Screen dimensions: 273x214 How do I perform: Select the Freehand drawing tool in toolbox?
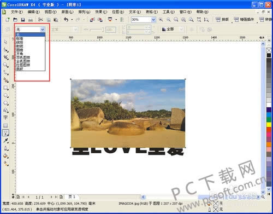(x=5, y=73)
